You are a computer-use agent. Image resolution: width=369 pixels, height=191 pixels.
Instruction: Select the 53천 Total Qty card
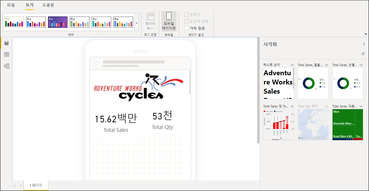pos(162,119)
